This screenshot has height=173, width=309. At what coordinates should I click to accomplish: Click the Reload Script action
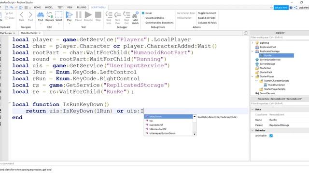(x=184, y=18)
